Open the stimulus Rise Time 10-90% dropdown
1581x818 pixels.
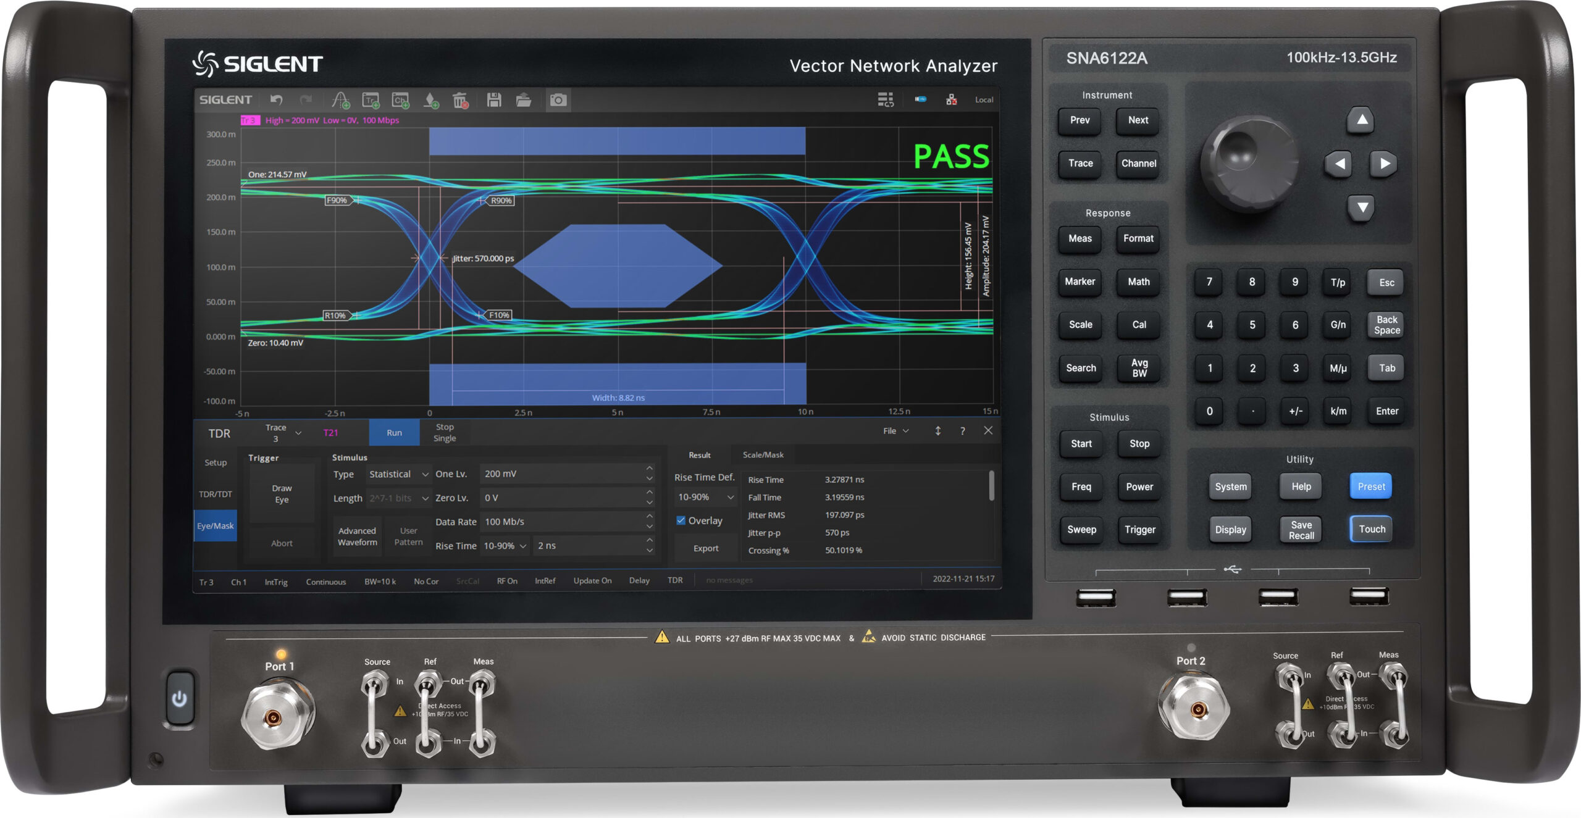point(505,546)
